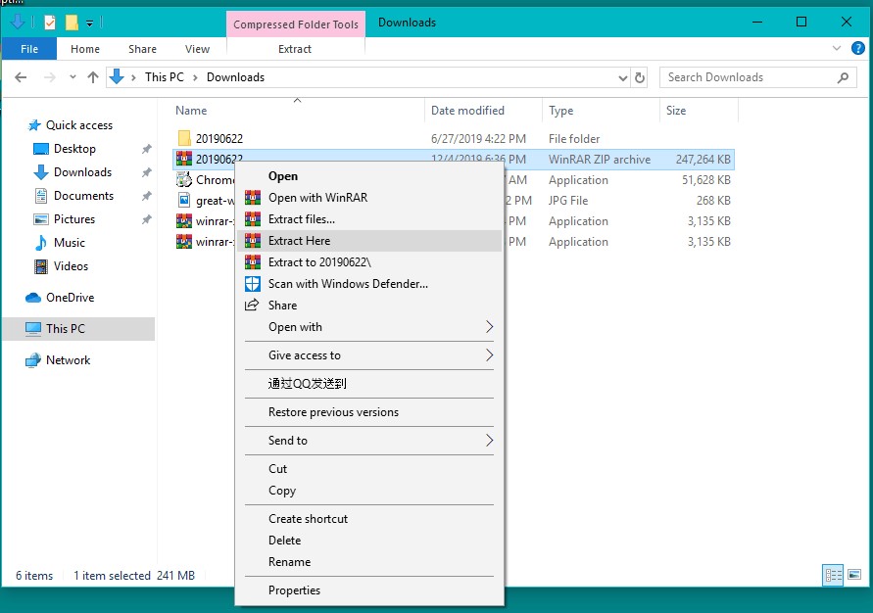This screenshot has width=873, height=613.
Task: Choose 通过QQ发送到 menu entry
Action: (x=369, y=383)
